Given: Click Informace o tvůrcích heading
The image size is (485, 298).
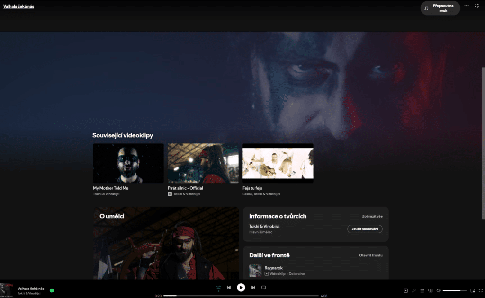Looking at the screenshot, I should coord(278,216).
